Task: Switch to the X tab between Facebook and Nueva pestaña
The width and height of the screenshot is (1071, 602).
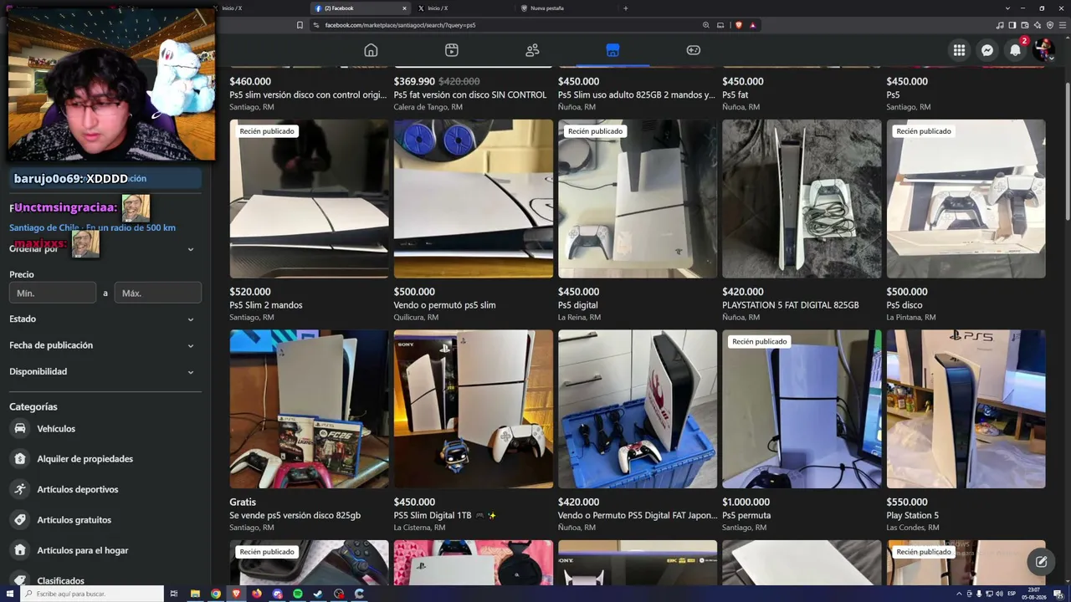Action: 463,8
